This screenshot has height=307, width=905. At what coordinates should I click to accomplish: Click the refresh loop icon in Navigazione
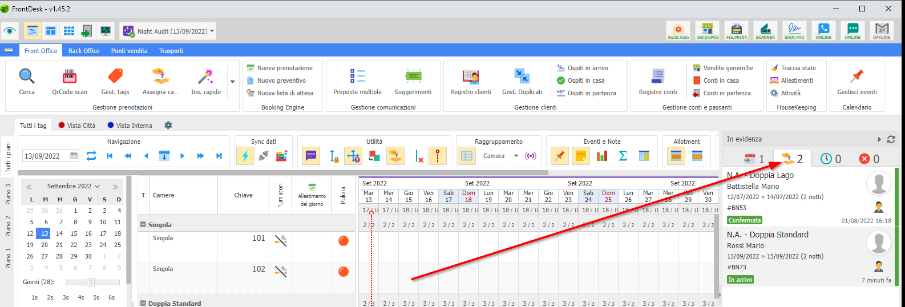(x=91, y=156)
